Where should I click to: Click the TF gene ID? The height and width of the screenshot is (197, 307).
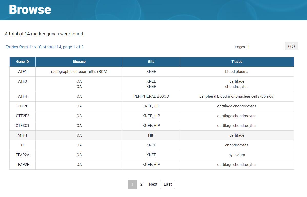[23, 145]
